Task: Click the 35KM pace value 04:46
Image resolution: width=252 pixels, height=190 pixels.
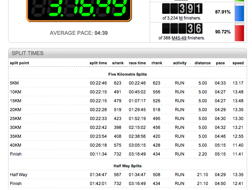Action: pos(220,136)
